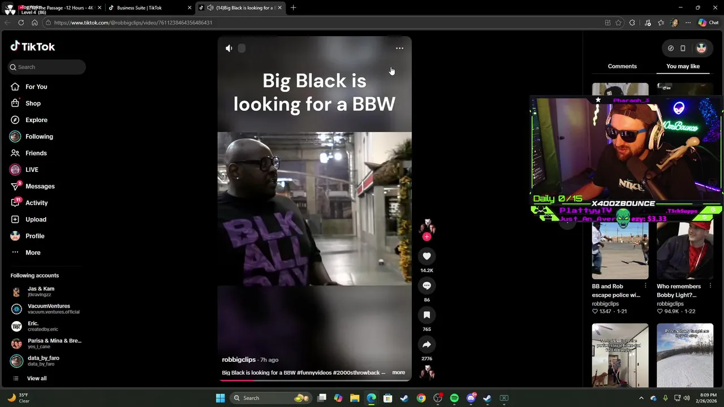Follow the creator via the red plus badge
Screen dimensions: 724x407
426,237
